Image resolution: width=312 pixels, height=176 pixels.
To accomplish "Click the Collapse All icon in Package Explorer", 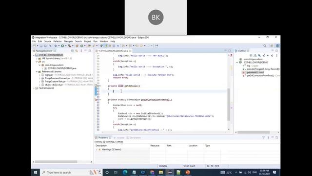I will 73,51.
